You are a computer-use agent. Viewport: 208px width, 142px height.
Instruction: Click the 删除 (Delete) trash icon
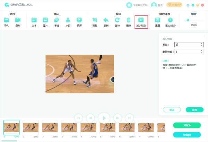(x=129, y=20)
